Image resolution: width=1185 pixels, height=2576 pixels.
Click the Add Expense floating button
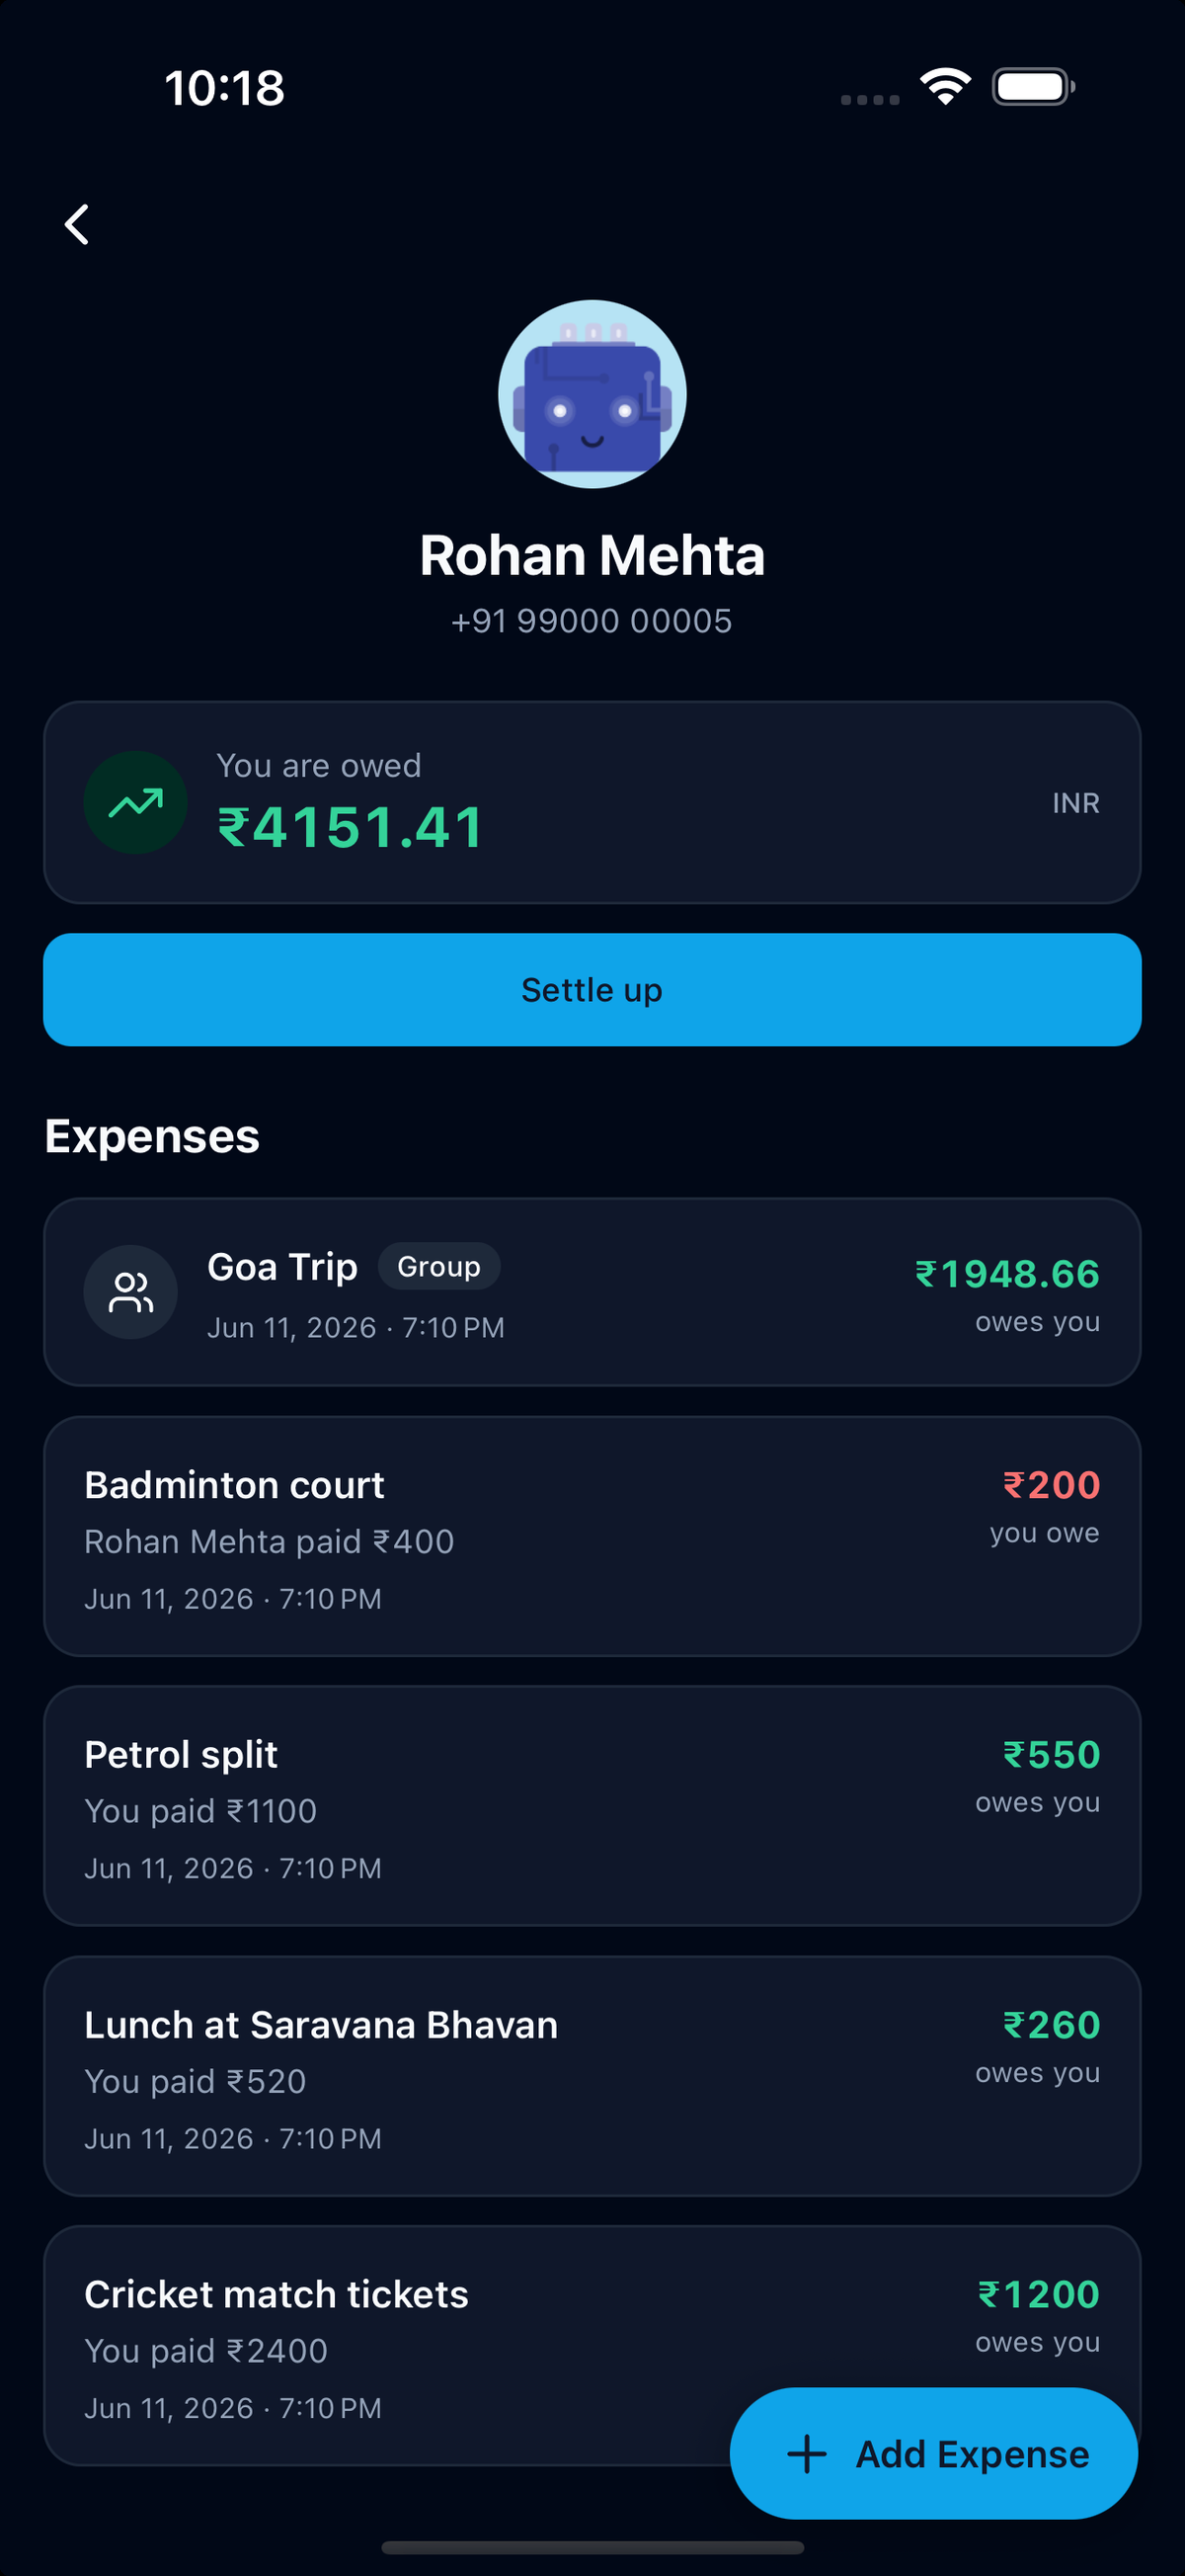934,2454
